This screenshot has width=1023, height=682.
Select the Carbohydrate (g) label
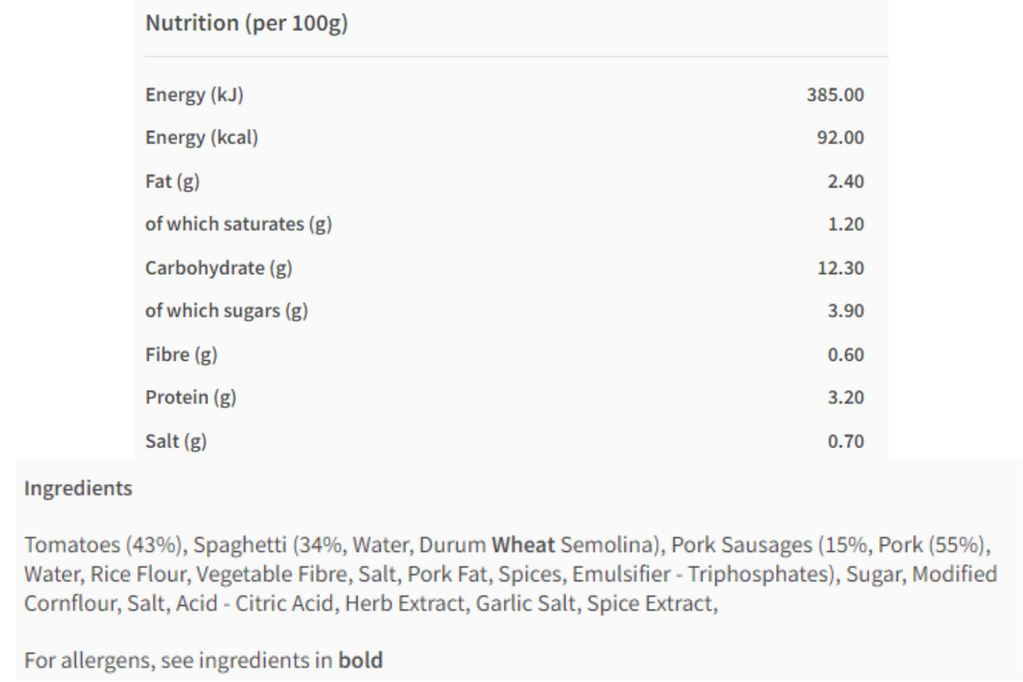(219, 268)
